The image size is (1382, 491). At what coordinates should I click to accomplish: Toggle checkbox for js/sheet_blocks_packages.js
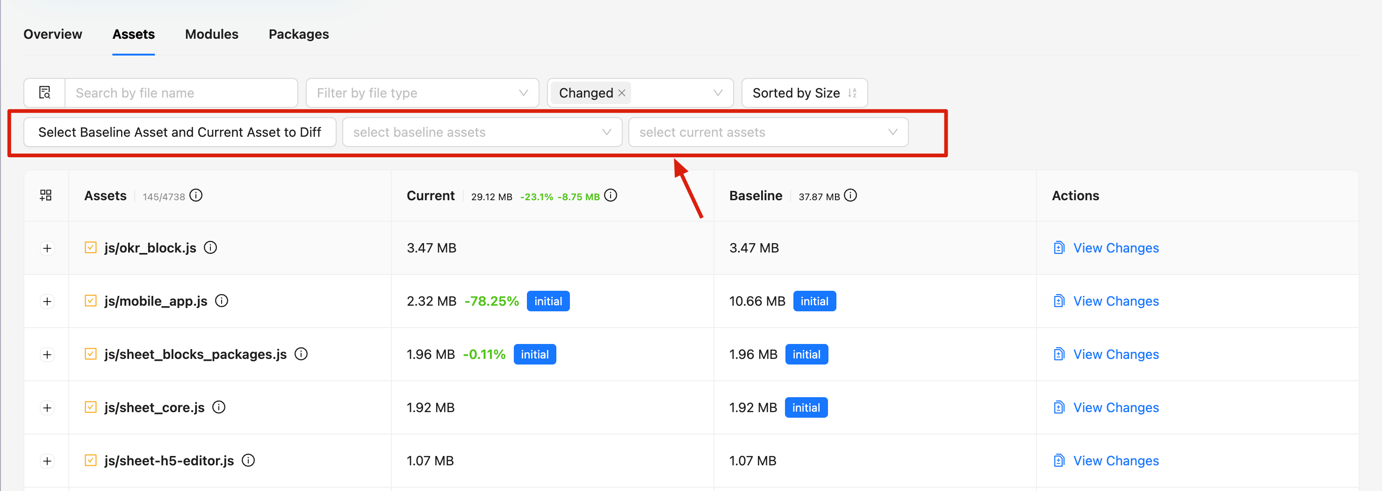tap(91, 354)
